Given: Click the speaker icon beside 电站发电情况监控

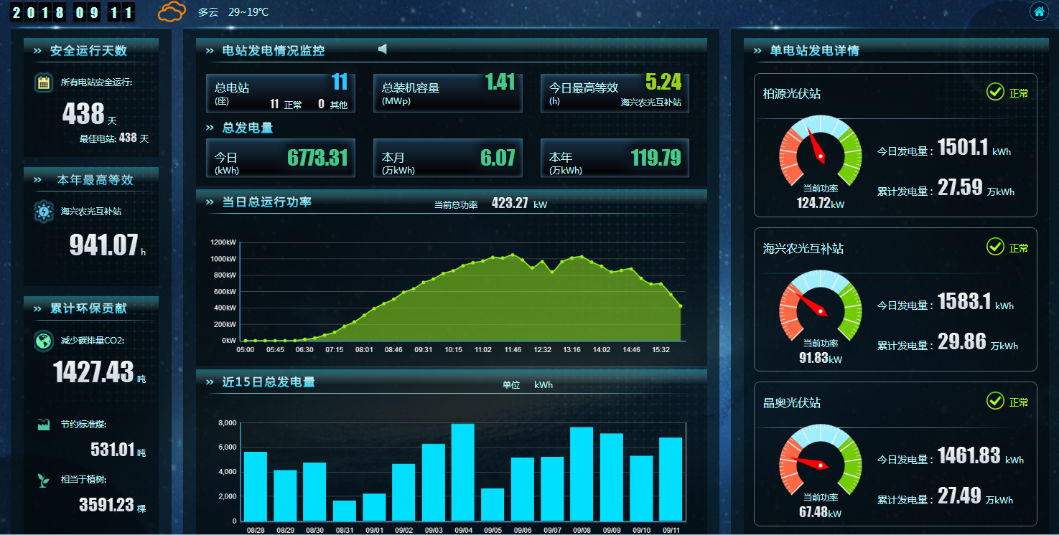Looking at the screenshot, I should [x=383, y=49].
